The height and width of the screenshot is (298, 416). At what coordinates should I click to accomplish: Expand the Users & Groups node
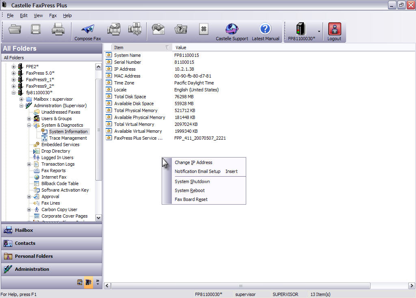[x=29, y=119]
